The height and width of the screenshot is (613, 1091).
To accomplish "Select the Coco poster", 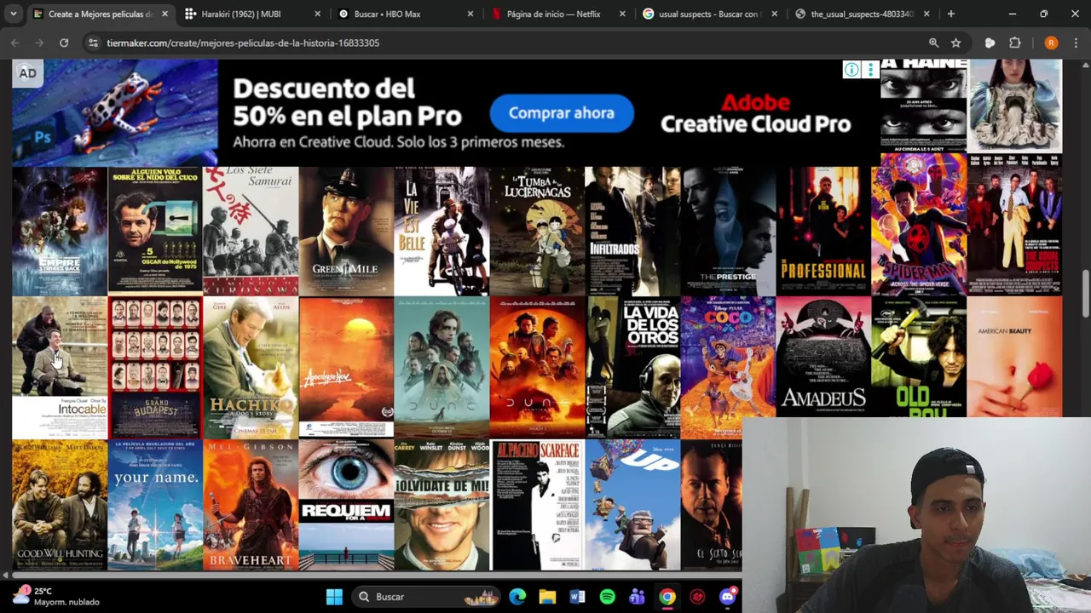I will point(728,368).
